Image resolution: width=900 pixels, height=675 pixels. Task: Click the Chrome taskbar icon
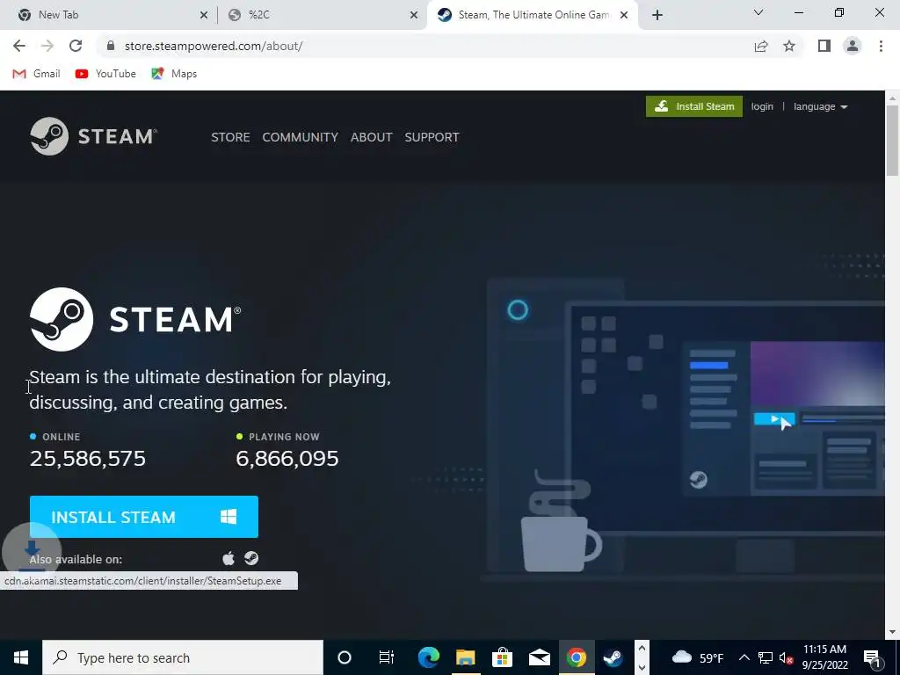point(576,657)
